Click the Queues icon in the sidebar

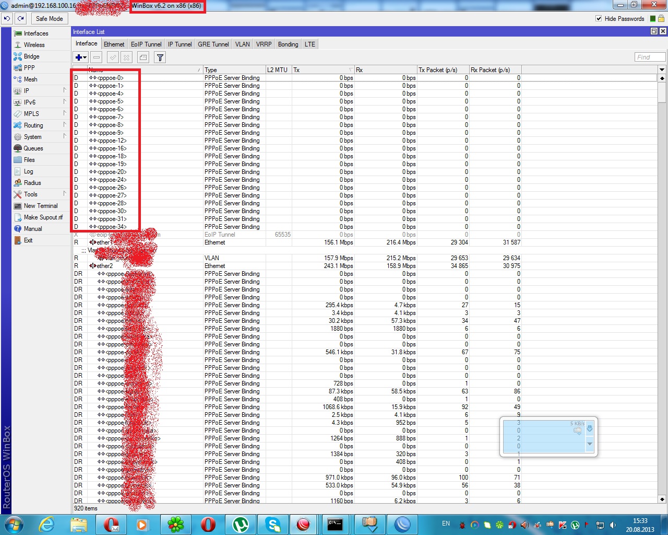[x=18, y=148]
